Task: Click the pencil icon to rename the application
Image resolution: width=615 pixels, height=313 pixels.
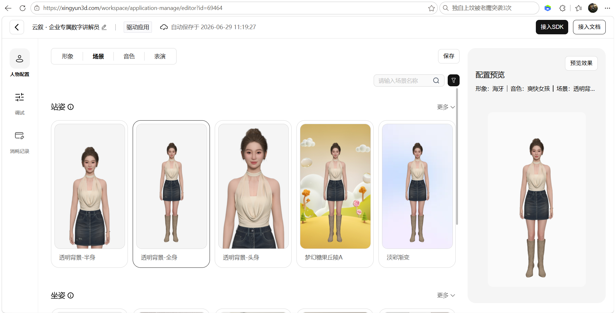Action: coord(104,27)
